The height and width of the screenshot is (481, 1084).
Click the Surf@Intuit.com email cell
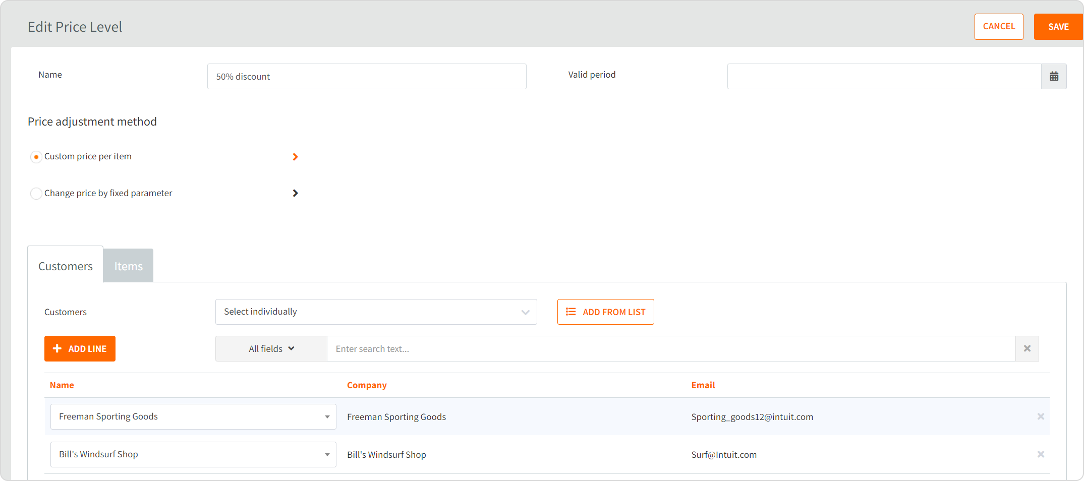[724, 455]
